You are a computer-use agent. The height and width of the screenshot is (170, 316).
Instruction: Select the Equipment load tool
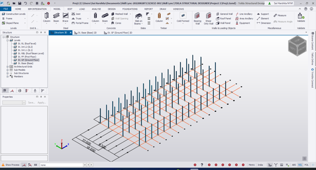243,23
